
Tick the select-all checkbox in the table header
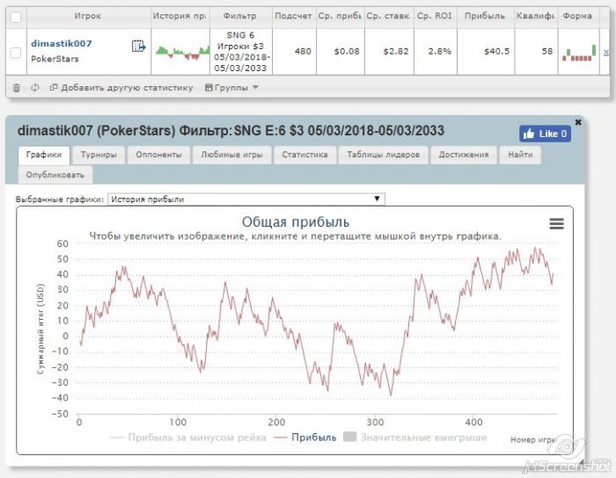pos(16,18)
